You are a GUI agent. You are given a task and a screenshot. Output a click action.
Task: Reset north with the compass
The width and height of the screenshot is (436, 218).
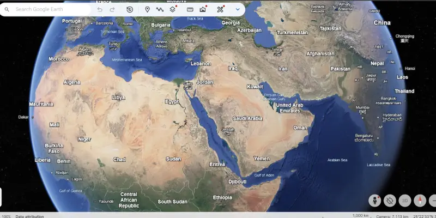pos(420,201)
